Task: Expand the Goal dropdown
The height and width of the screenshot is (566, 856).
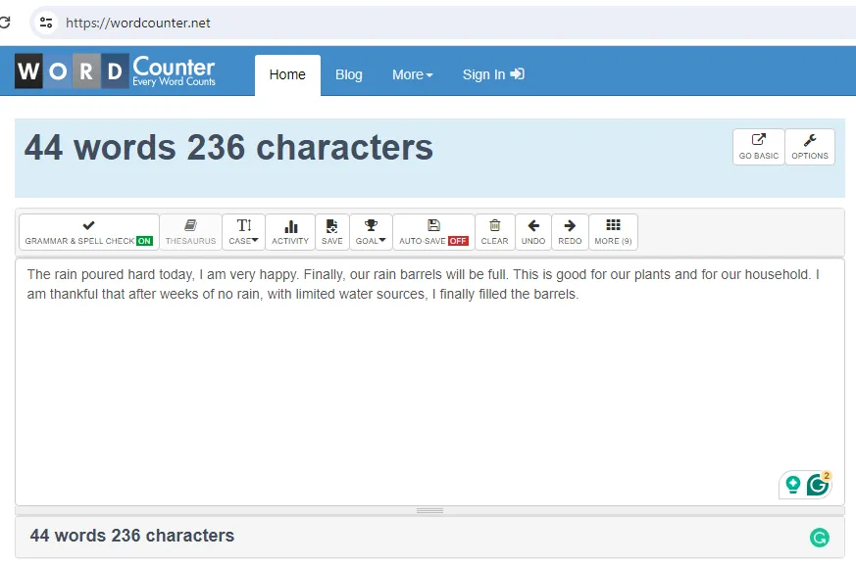Action: 371,232
